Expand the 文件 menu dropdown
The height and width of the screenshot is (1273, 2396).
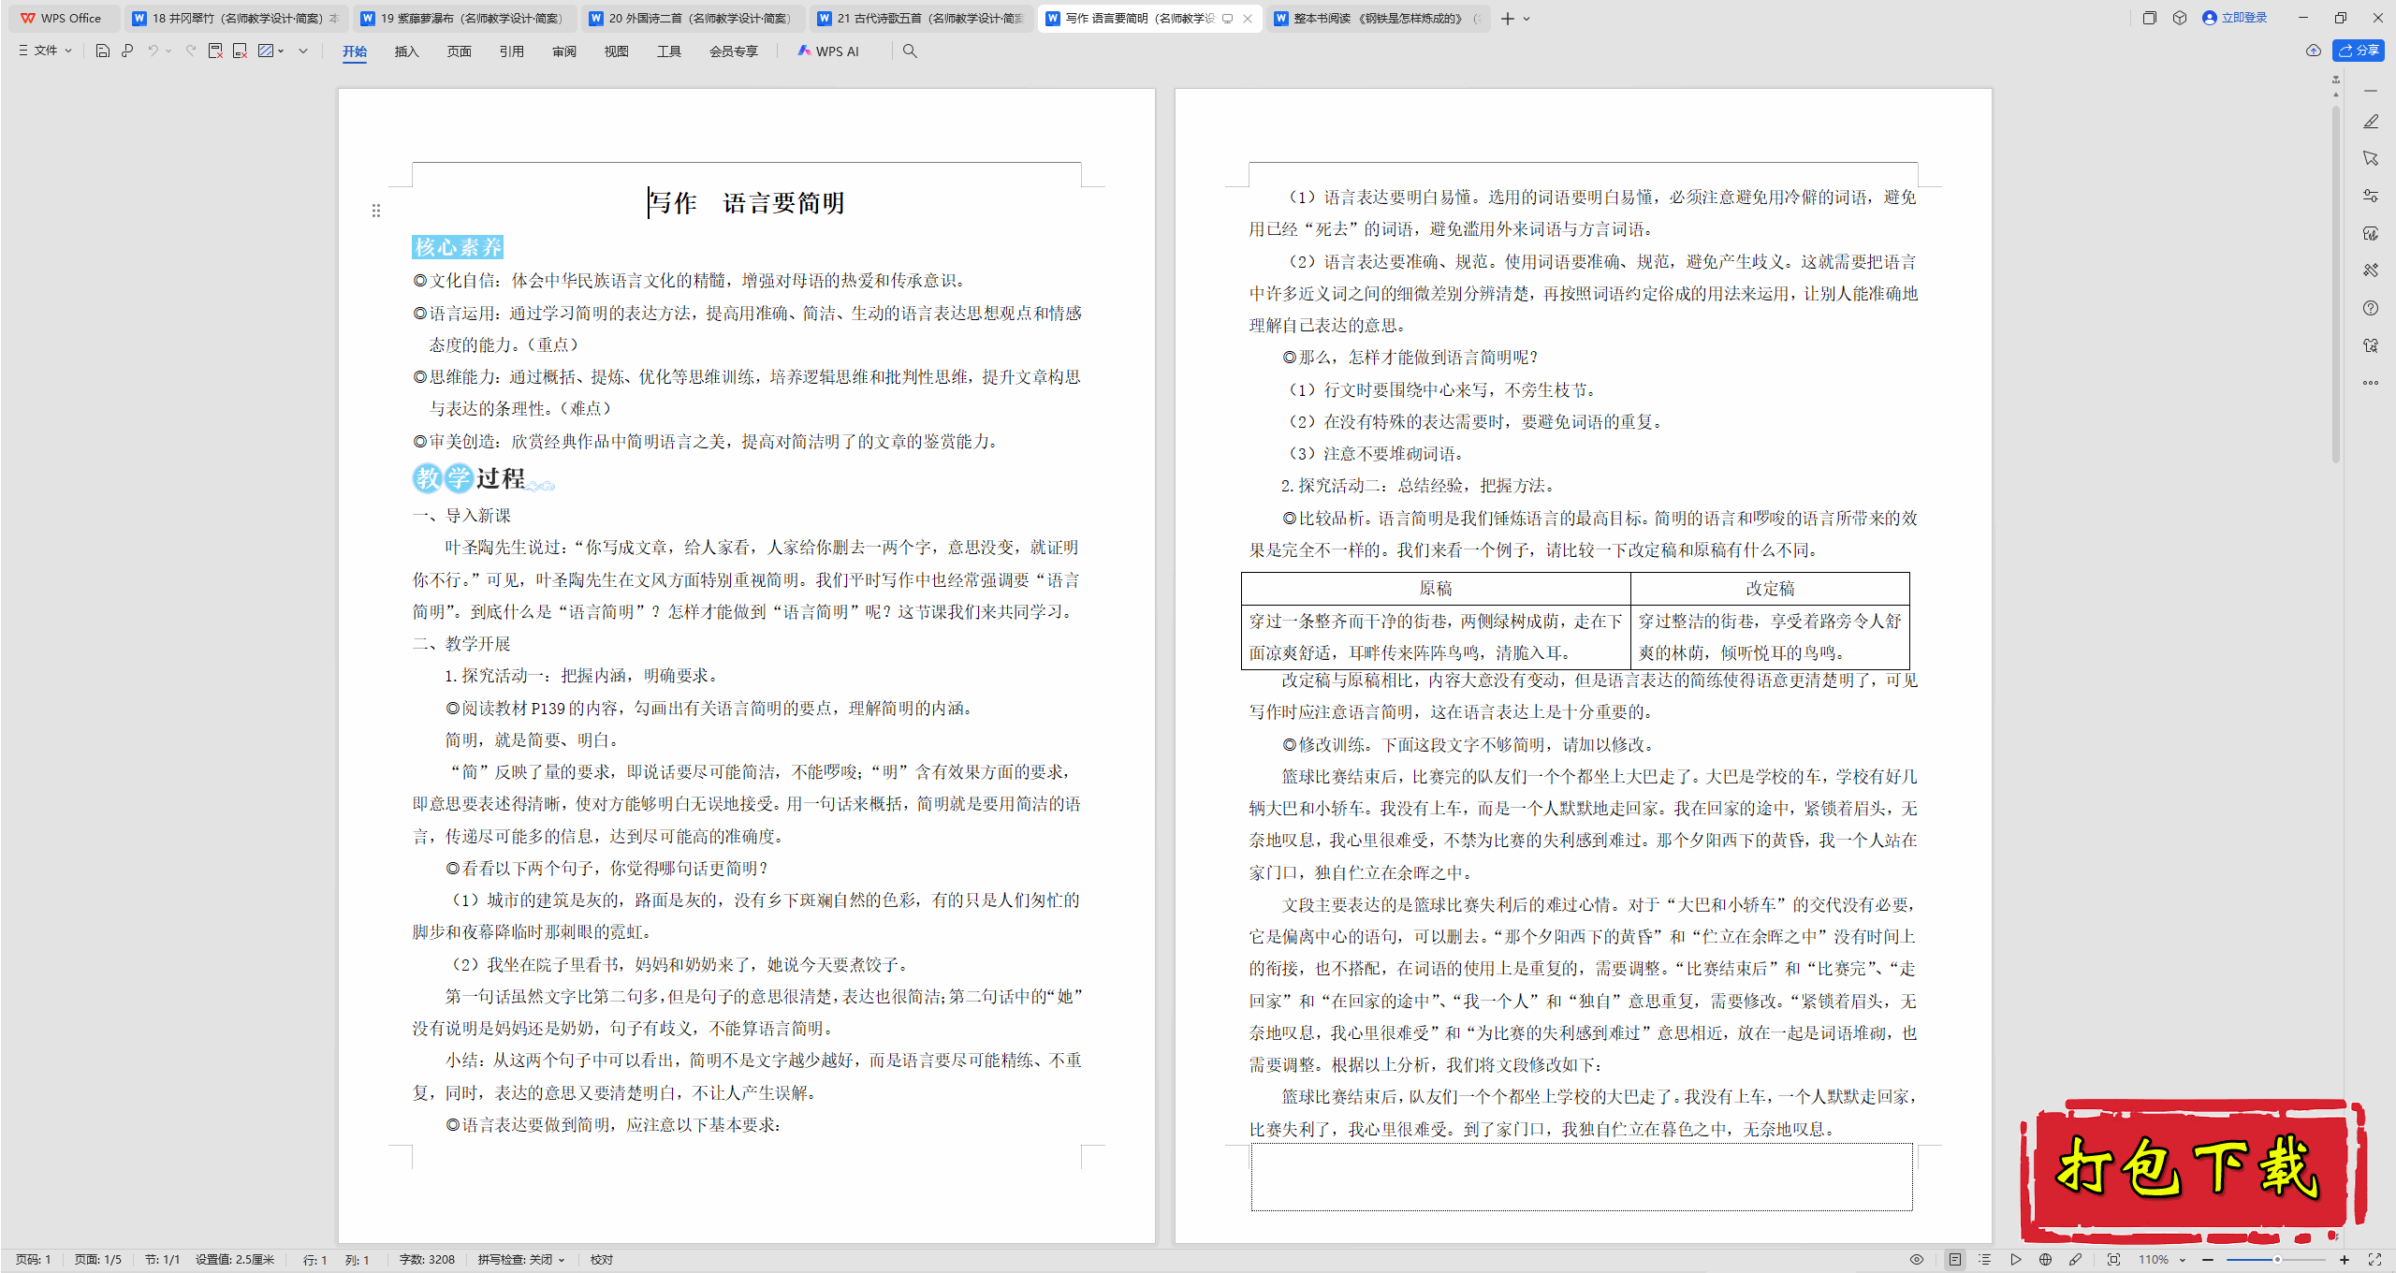45,51
